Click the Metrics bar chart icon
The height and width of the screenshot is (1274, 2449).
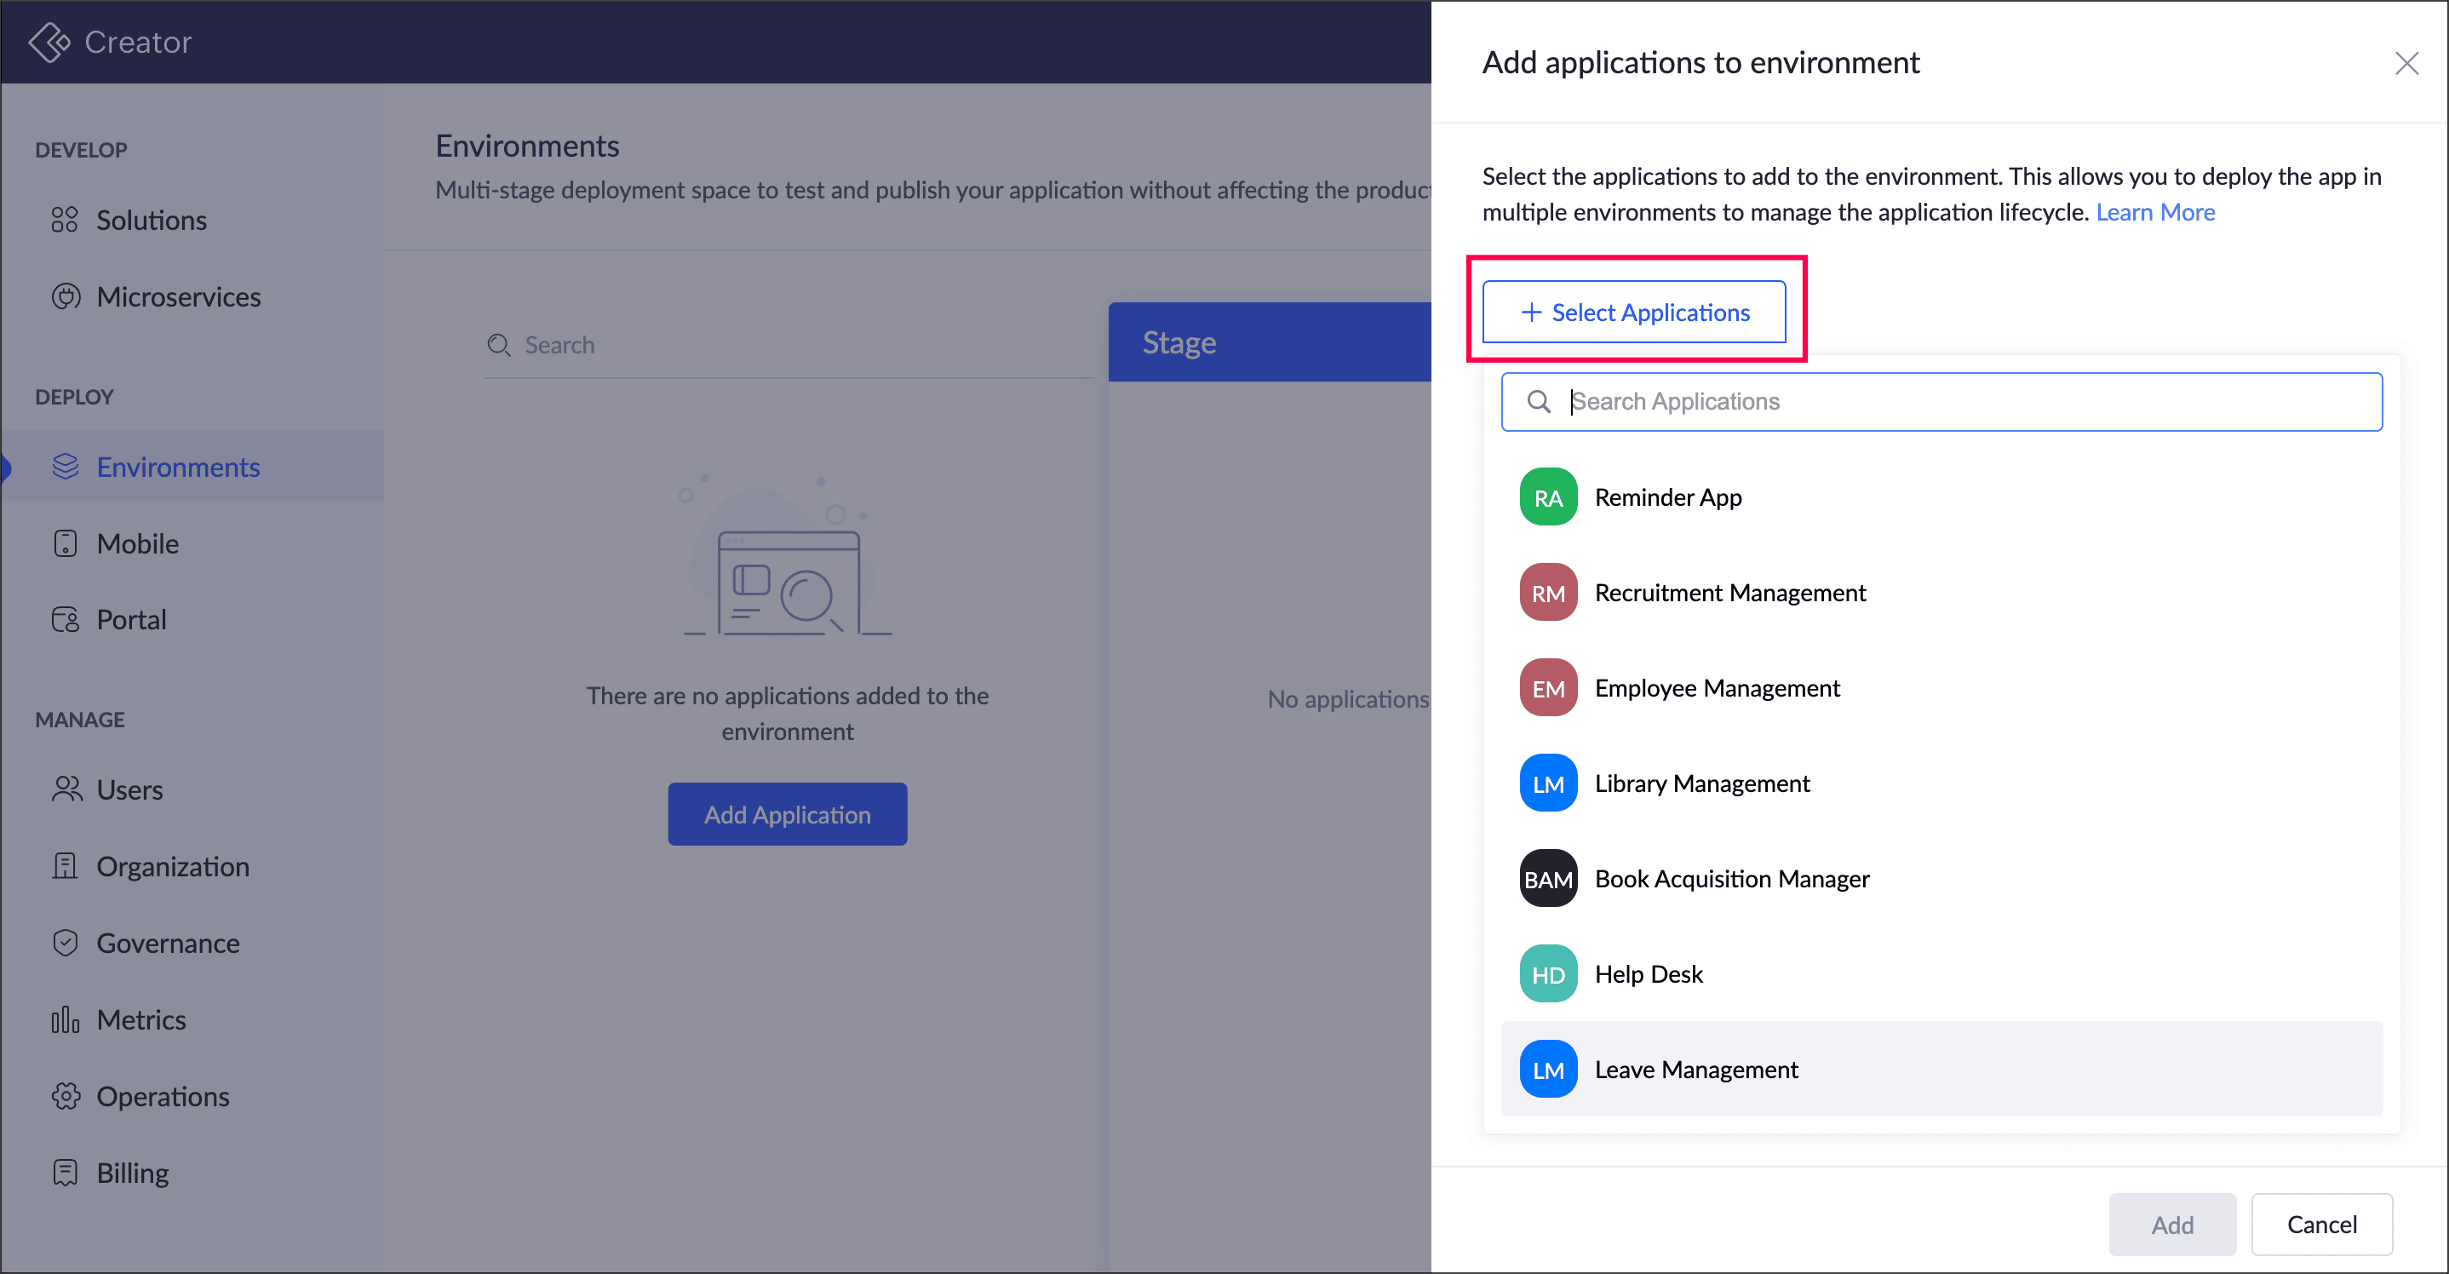pos(65,1020)
